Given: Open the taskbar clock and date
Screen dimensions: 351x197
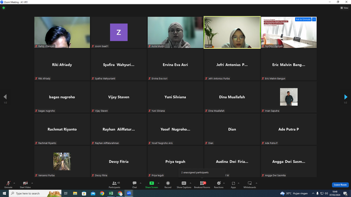Looking at the screenshot, I should pyautogui.click(x=335, y=193).
